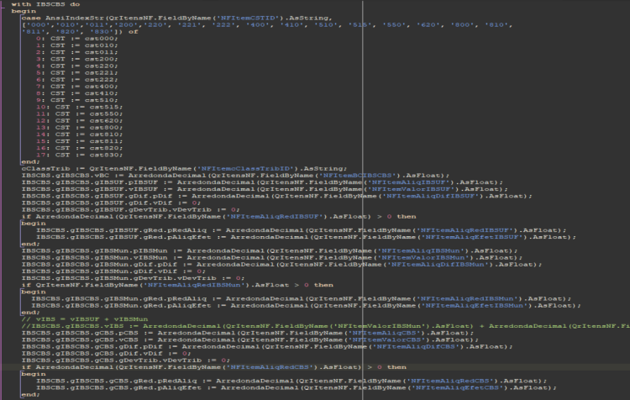Click the line 'IBSCBS.gIBSCBS.gIBSMun.gDevTrib.vDevTrib := 0;'
This screenshot has height=400, width=630.
coord(133,278)
